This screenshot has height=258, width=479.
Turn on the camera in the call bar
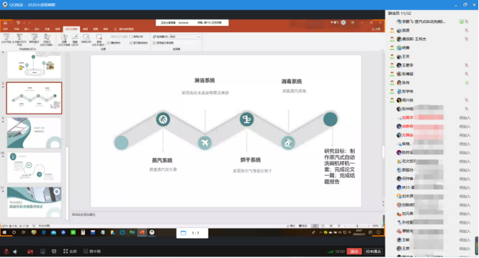coord(30,252)
